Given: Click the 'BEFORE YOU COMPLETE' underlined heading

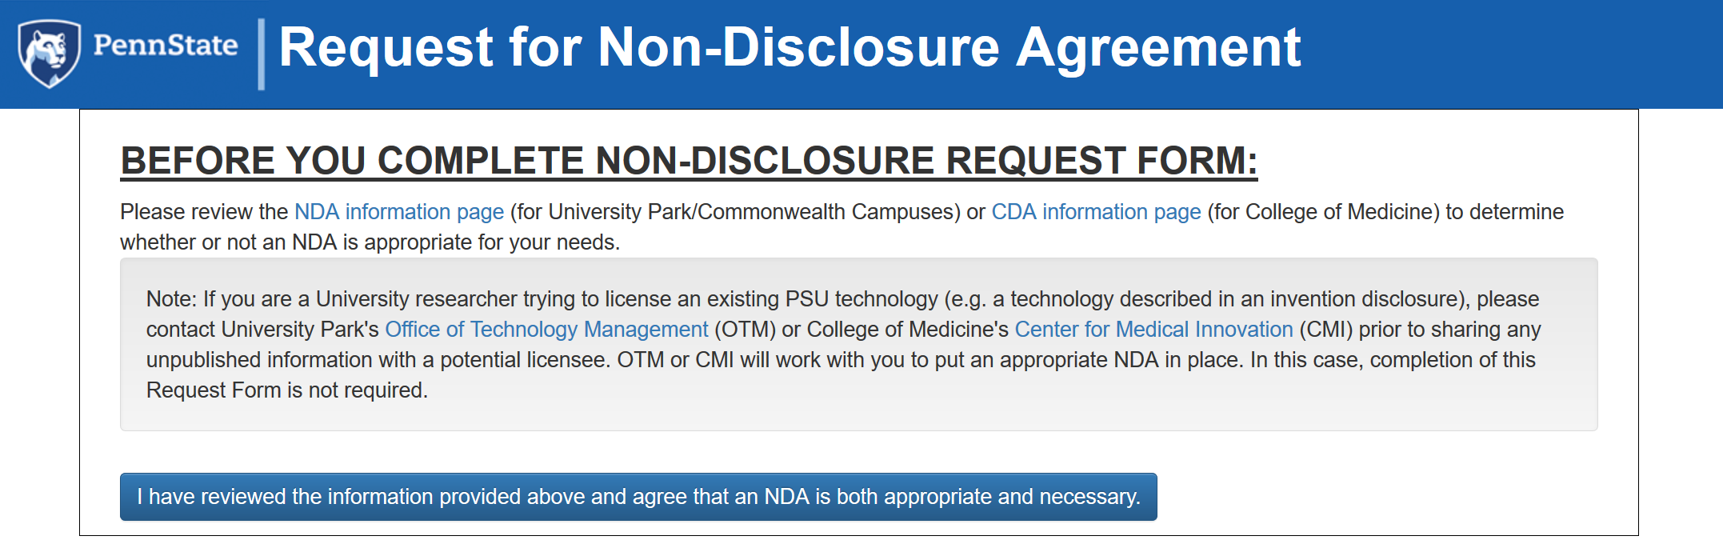Looking at the screenshot, I should click(x=688, y=161).
